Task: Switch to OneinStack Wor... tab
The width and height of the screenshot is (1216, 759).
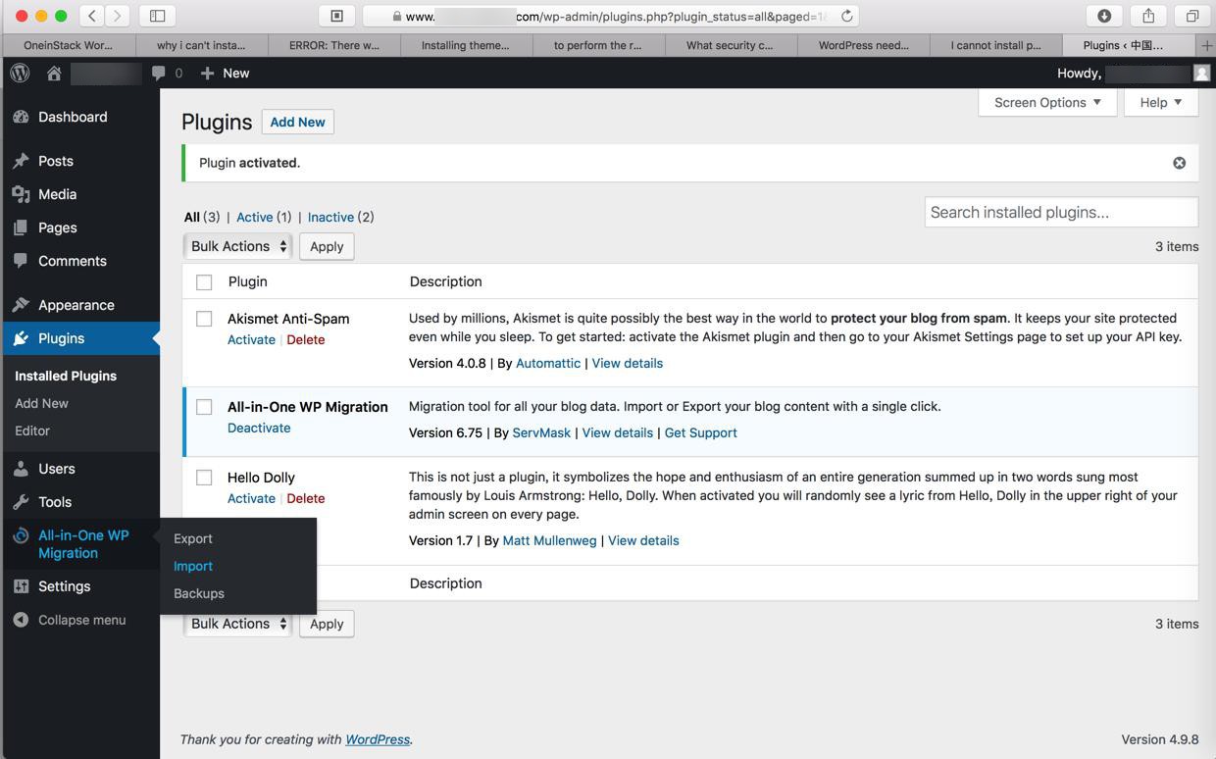Action: tap(69, 45)
